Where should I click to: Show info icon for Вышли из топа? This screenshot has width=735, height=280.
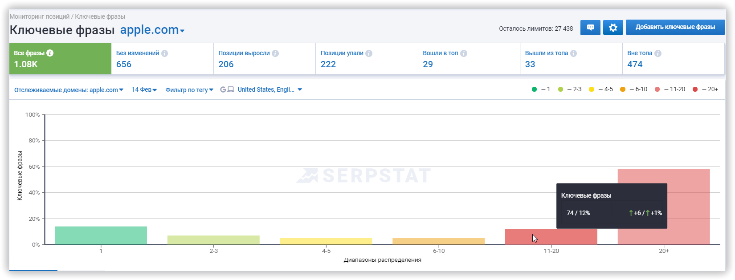pos(573,53)
